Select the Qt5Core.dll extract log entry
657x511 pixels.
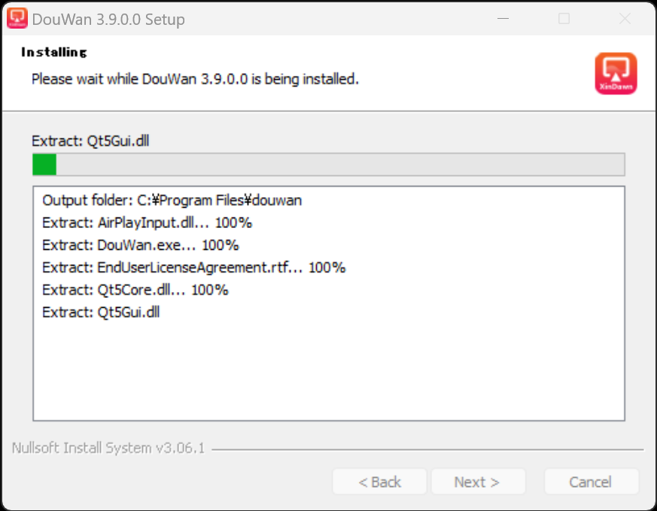[x=135, y=290]
